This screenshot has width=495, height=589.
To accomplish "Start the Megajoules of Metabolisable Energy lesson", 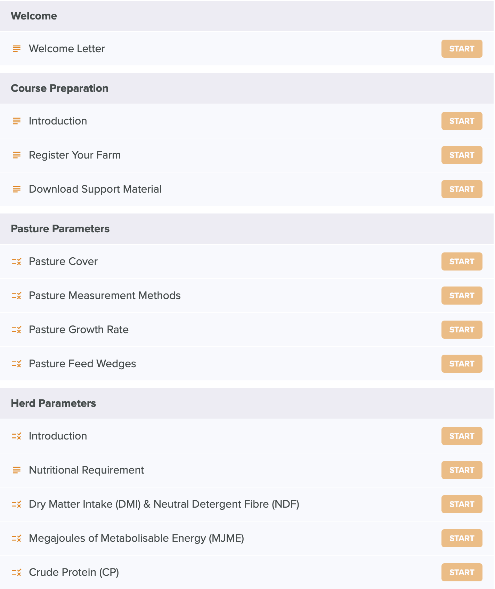I will 462,538.
